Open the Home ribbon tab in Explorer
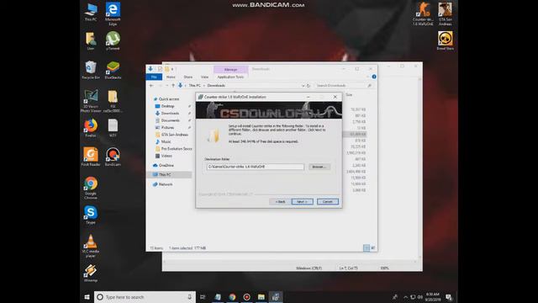The width and height of the screenshot is (538, 303). [171, 77]
